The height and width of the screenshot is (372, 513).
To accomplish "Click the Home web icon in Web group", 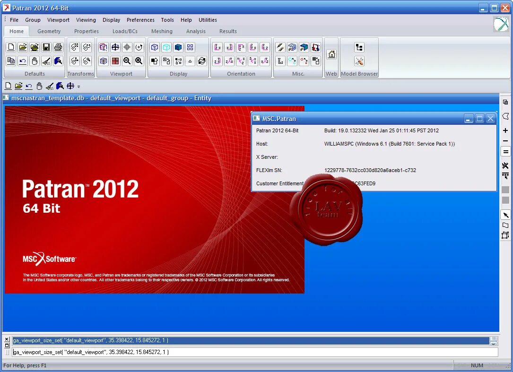I will point(331,54).
